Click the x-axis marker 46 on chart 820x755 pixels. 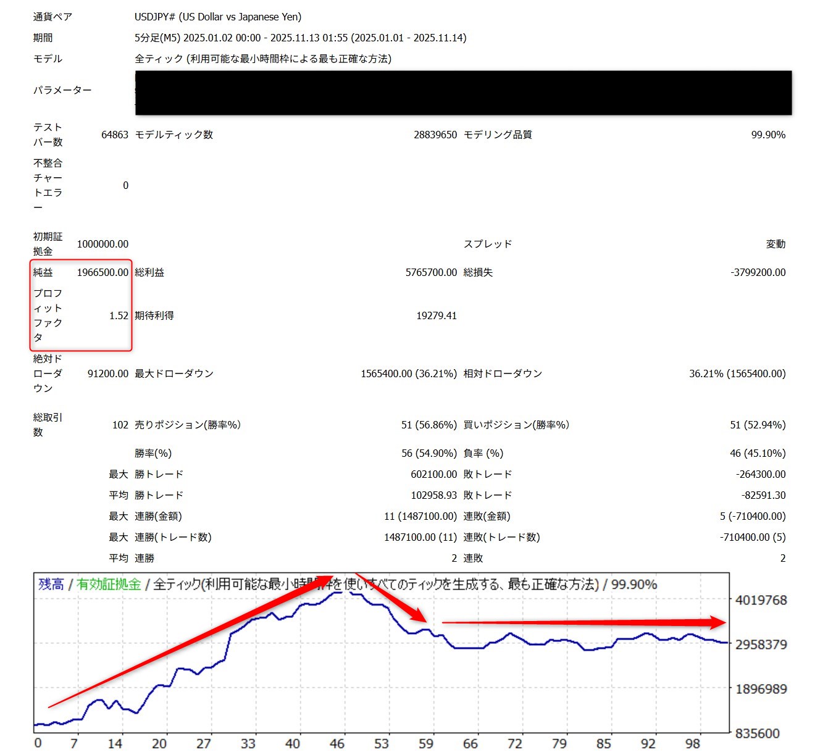tap(337, 744)
